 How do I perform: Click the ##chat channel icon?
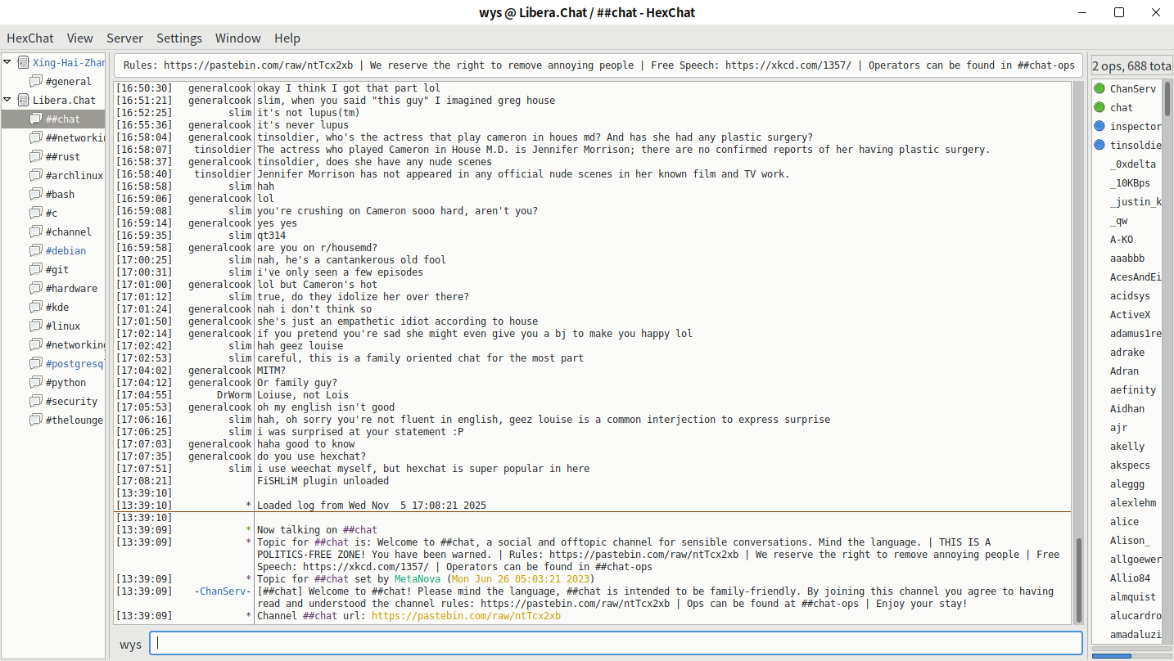36,119
